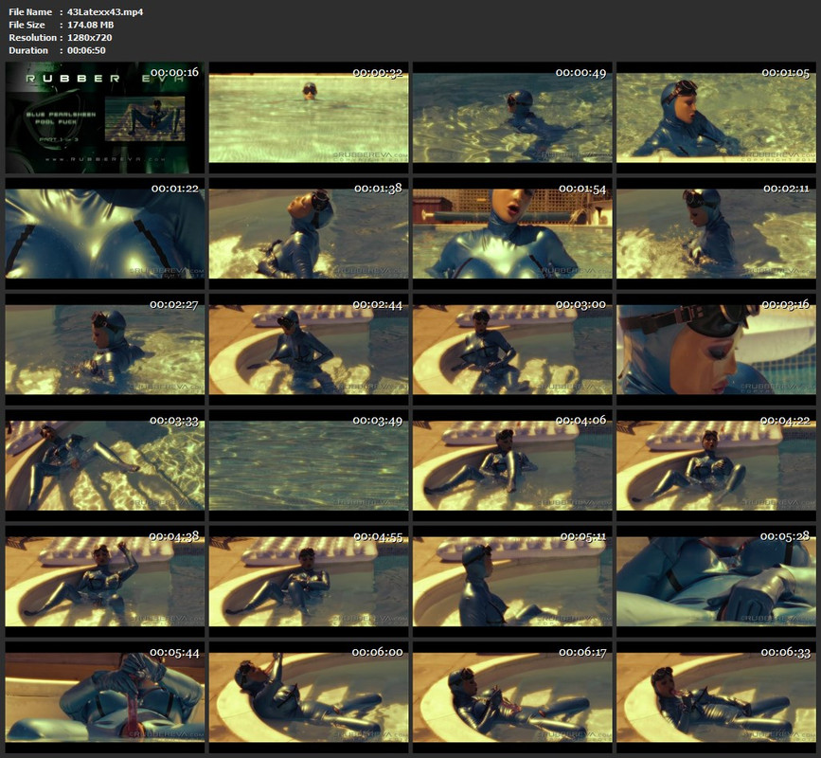Choose the frame stamped 00:04:55
Viewport: 821px width, 758px height.
coord(309,582)
